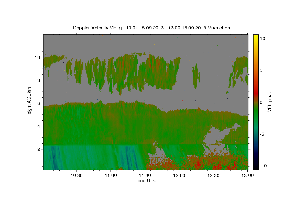Screen dimensions: 307x204
Task: Click the plot title 'Doppler Velocity VELg'
Action: [98, 28]
